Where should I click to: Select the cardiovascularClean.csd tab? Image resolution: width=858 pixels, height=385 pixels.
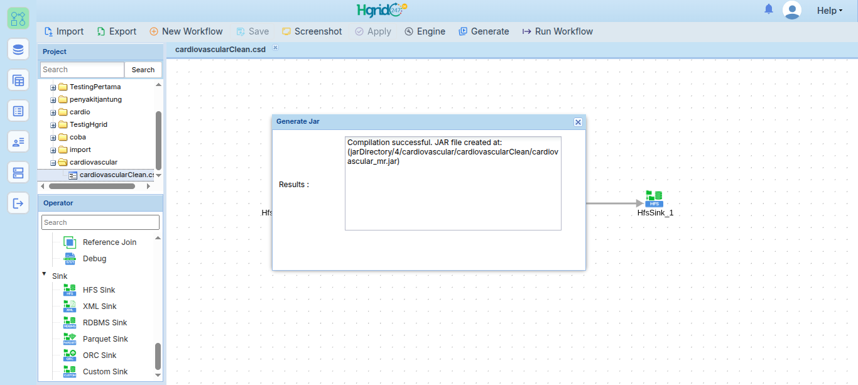220,49
